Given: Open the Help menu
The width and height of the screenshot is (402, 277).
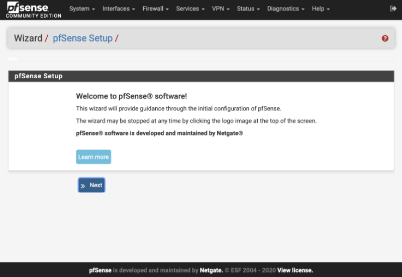Looking at the screenshot, I should (x=321, y=9).
